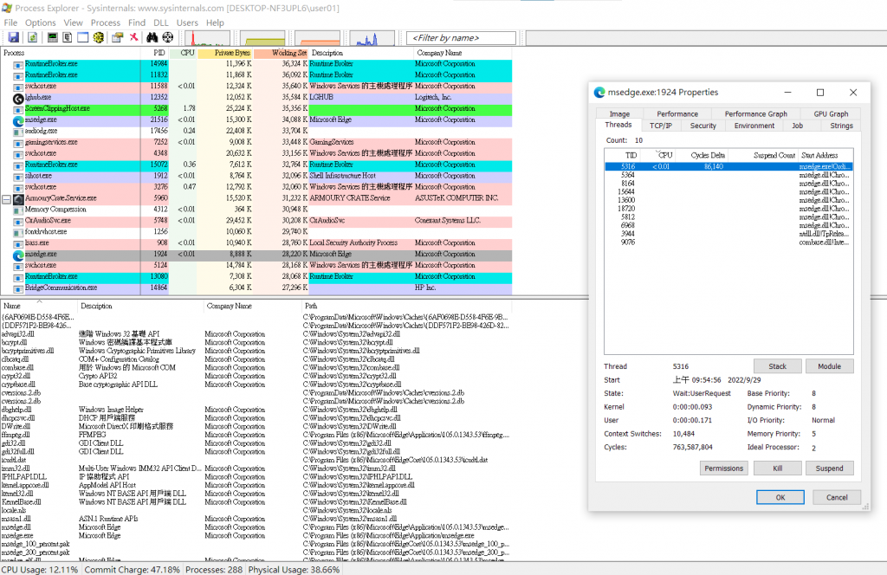Open the Users menu
Screen dimensions: 887x575
coord(187,23)
